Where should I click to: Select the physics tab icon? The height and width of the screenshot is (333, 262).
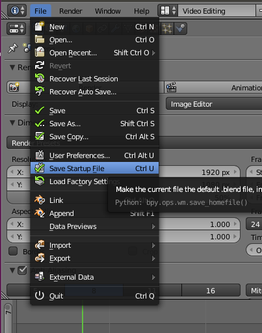tap(180, 29)
